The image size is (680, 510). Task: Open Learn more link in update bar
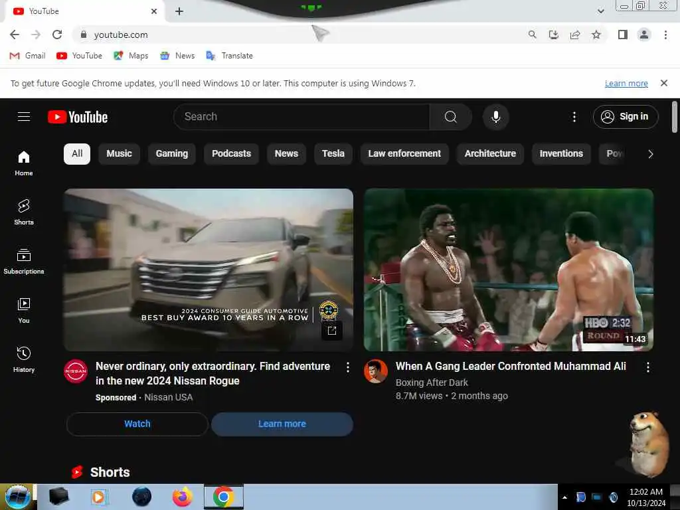(x=626, y=83)
